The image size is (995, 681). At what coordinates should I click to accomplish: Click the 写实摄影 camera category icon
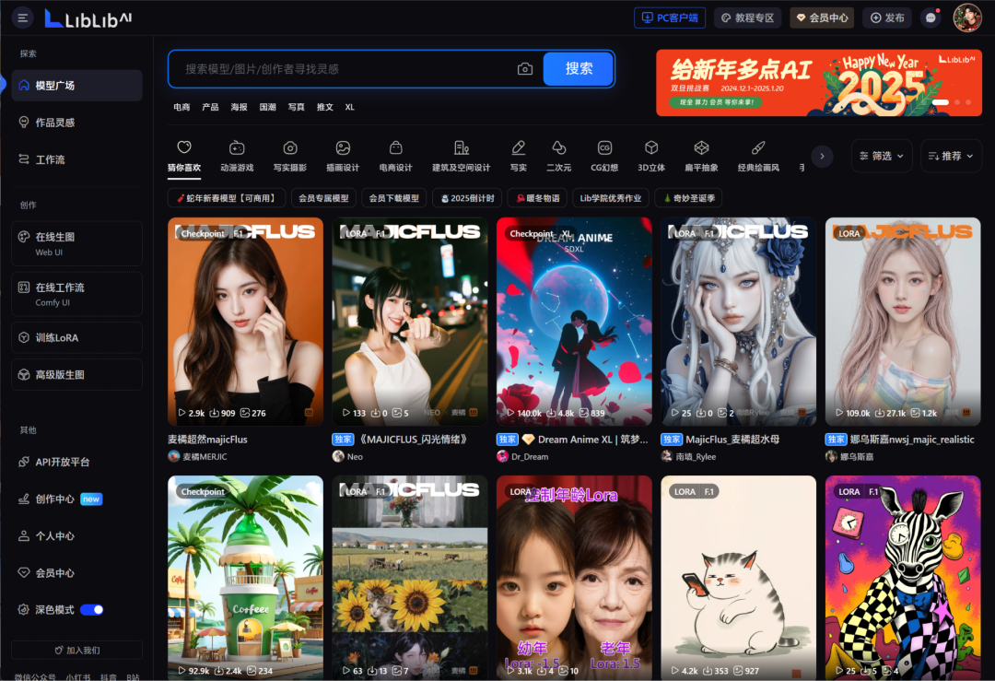pyautogui.click(x=289, y=149)
